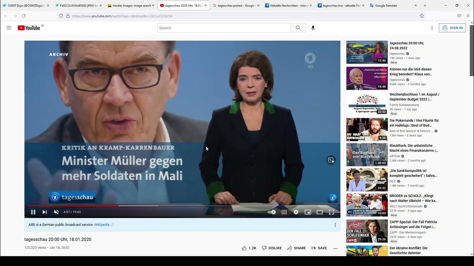This screenshot has width=474, height=266.
Task: Seek on the video progress bar
Action: (182, 205)
